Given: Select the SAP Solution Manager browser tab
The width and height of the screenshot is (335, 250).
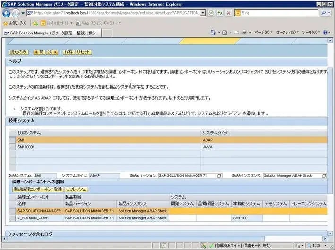Looking at the screenshot, I should 52,33.
